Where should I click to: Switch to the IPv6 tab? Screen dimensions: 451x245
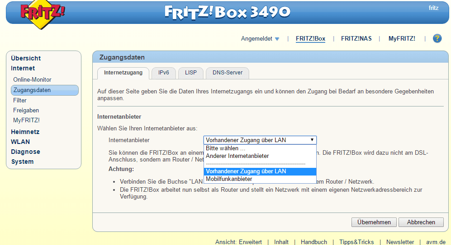pyautogui.click(x=163, y=73)
